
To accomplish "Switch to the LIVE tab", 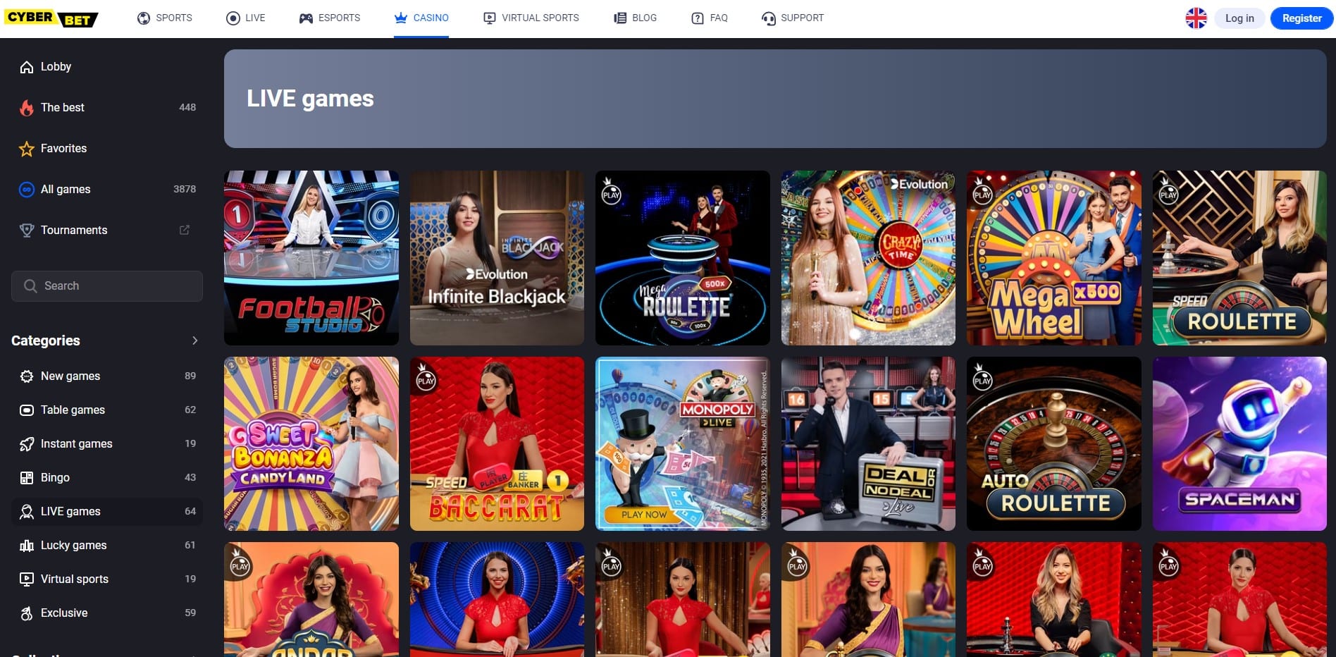I will (245, 18).
